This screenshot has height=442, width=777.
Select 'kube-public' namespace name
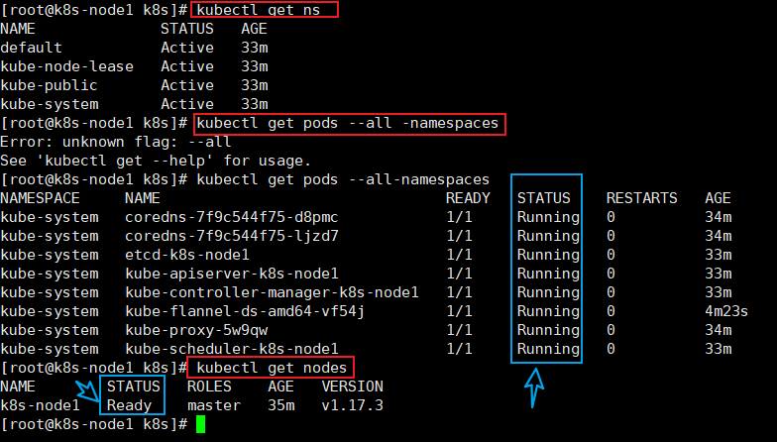pyautogui.click(x=50, y=85)
